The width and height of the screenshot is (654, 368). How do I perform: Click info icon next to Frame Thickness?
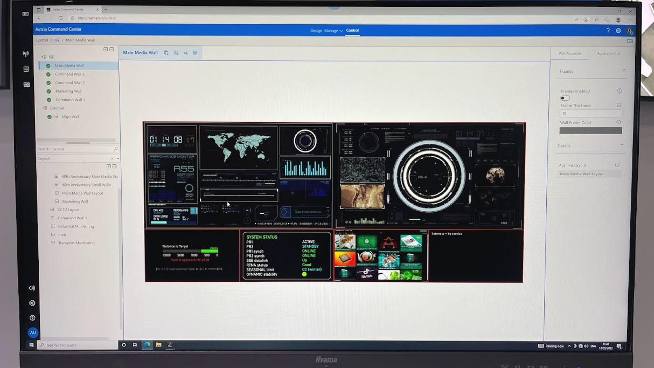(x=619, y=105)
